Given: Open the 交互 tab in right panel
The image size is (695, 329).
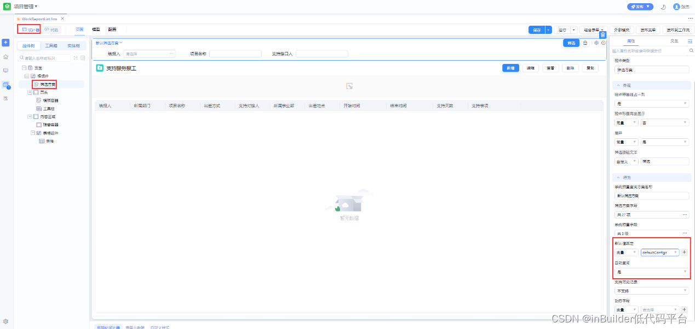Looking at the screenshot, I should click(674, 41).
